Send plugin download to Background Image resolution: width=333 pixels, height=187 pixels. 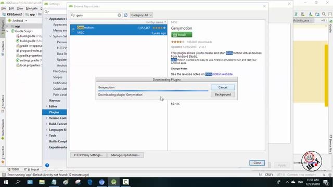pos(223,95)
